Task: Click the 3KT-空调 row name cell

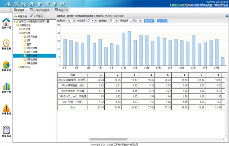Action: pyautogui.click(x=73, y=102)
